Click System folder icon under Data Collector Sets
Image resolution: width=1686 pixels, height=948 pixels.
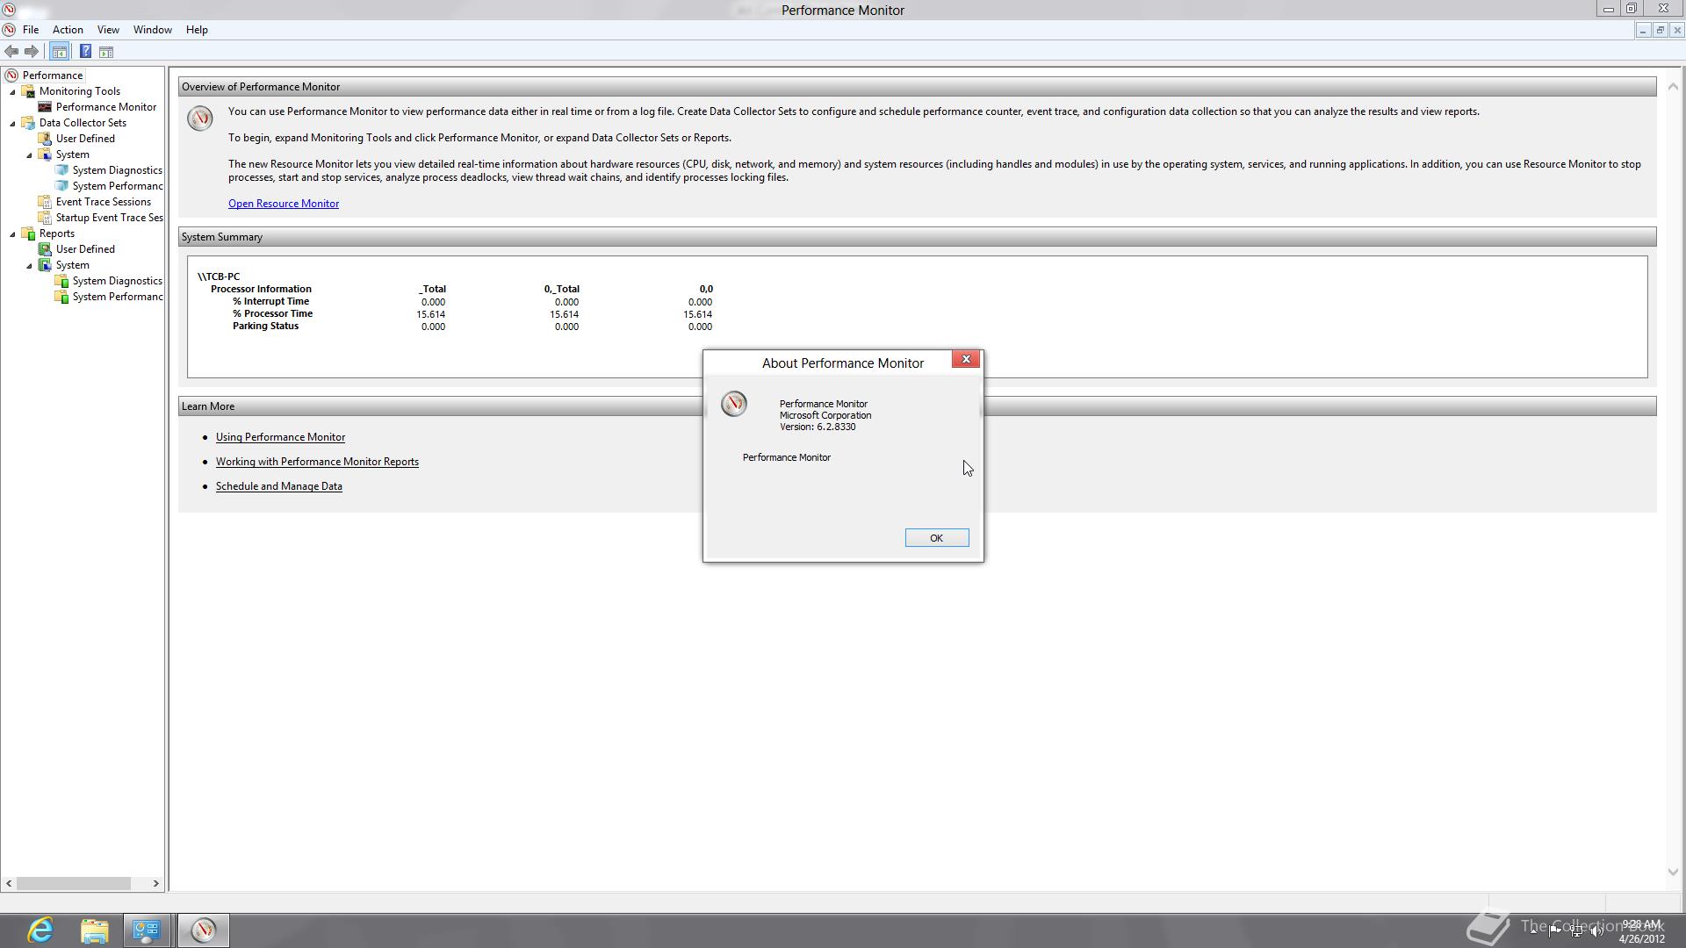tap(45, 154)
